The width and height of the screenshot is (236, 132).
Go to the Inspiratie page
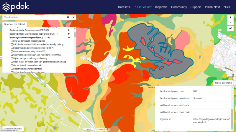161,7
